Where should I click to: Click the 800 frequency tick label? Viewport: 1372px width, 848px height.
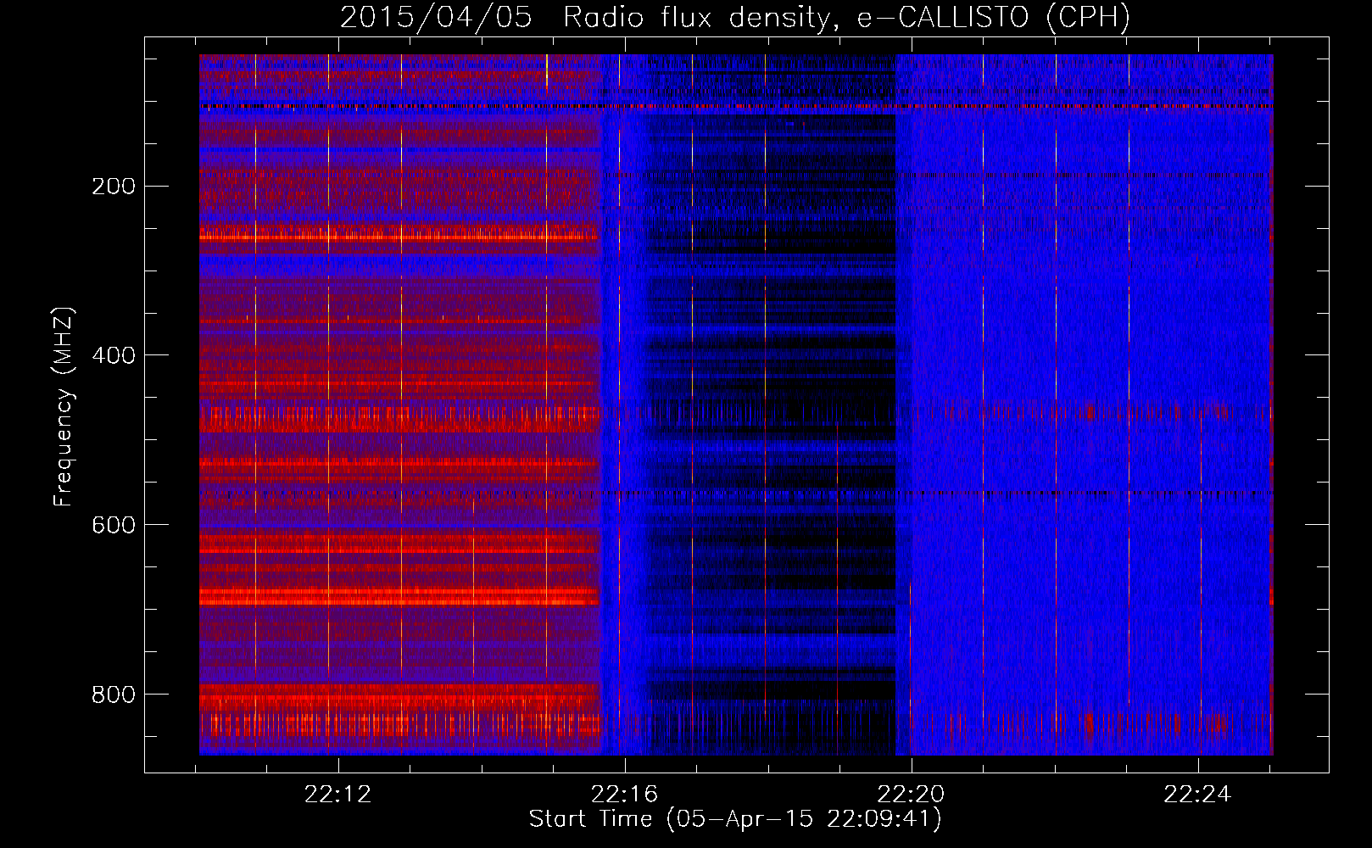click(114, 695)
